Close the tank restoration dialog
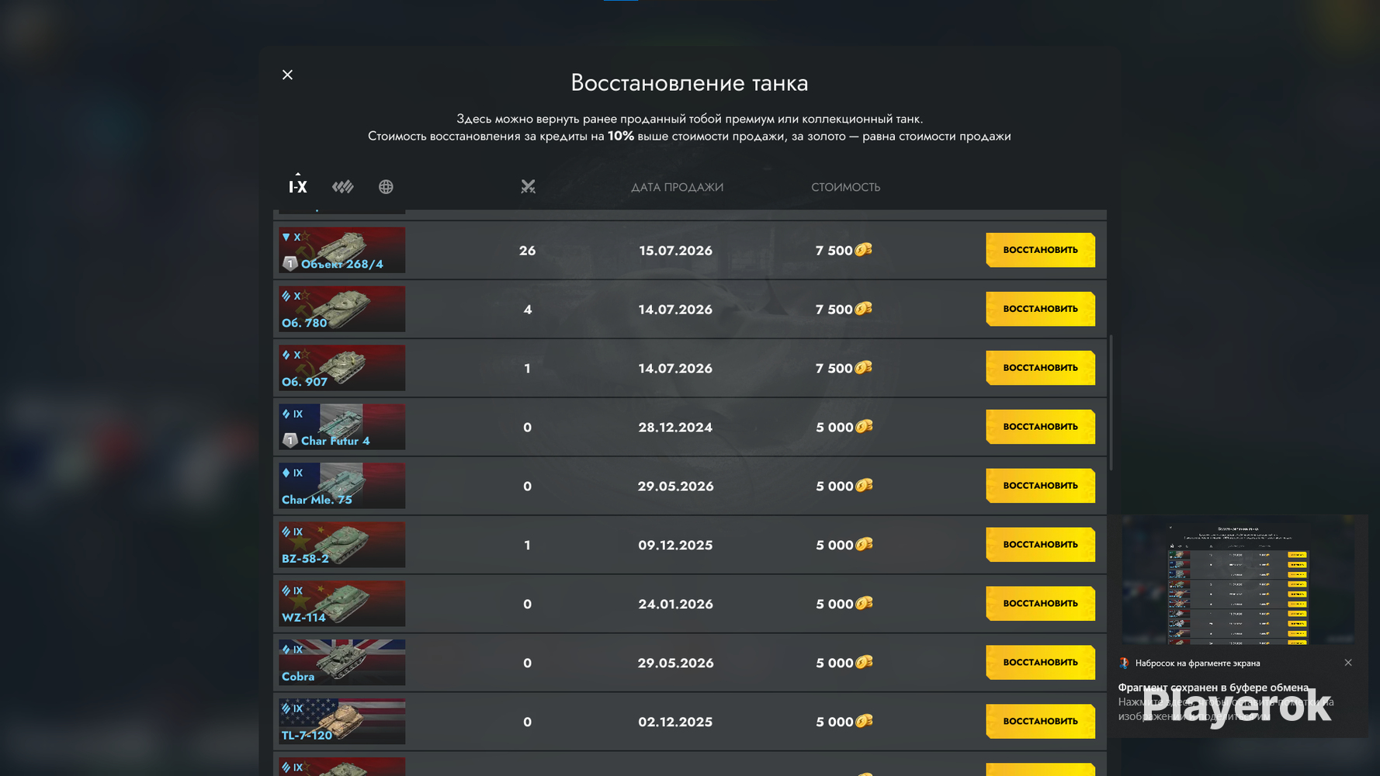 point(287,74)
